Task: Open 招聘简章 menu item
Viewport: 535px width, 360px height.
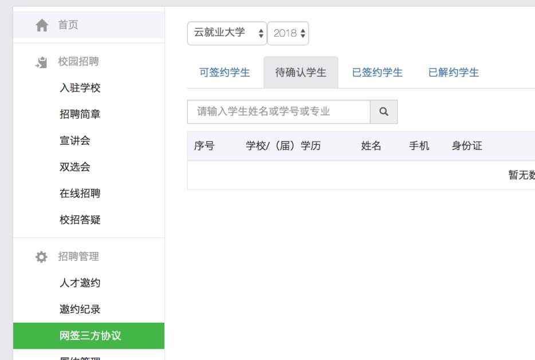Action: click(80, 114)
